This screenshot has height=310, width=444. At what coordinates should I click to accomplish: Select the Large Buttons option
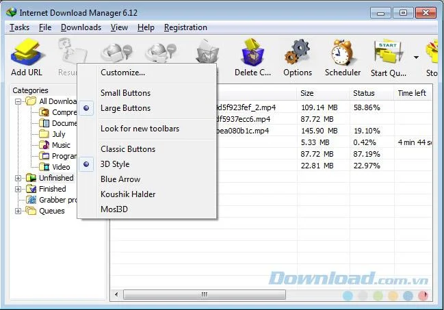pyautogui.click(x=125, y=108)
